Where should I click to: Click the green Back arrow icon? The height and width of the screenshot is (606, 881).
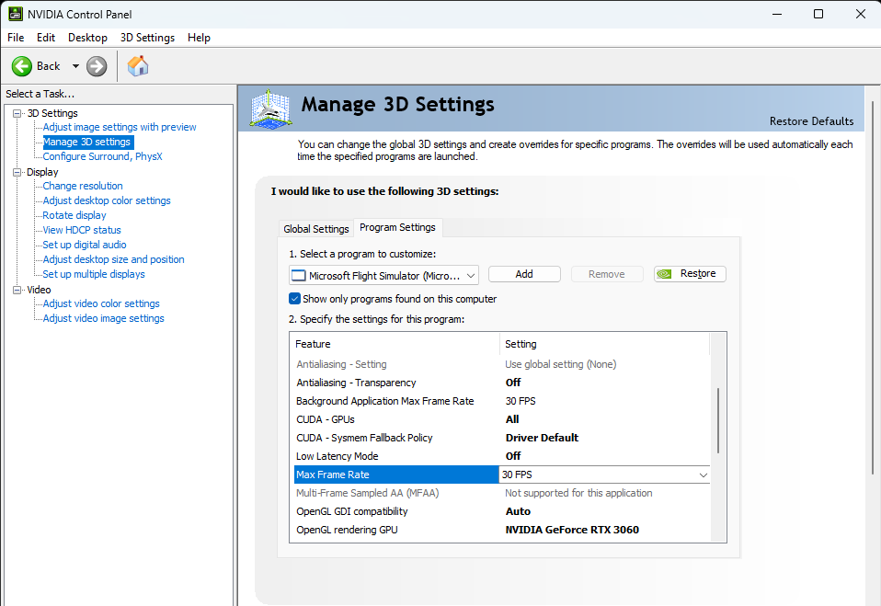click(x=22, y=66)
